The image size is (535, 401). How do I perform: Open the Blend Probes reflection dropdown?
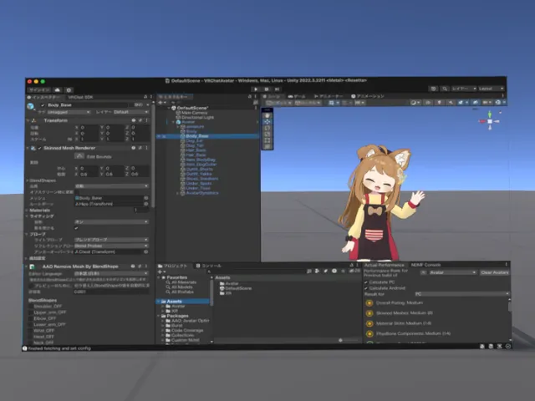click(111, 246)
